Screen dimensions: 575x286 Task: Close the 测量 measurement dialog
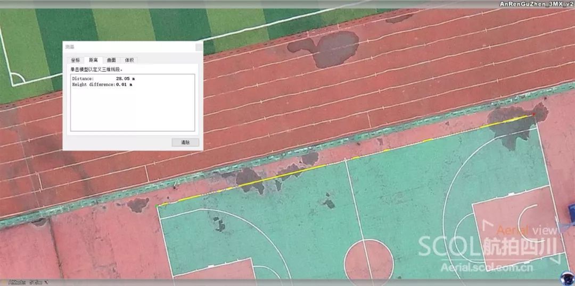point(199,47)
